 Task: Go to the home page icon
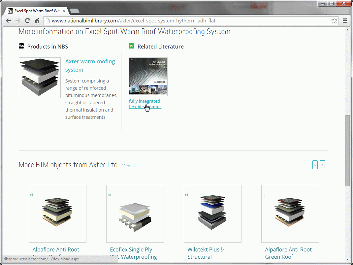coord(37,21)
